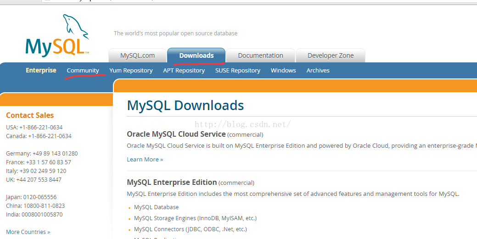Open the Community downloads section
Viewport: 477px width, 239px height.
point(83,71)
